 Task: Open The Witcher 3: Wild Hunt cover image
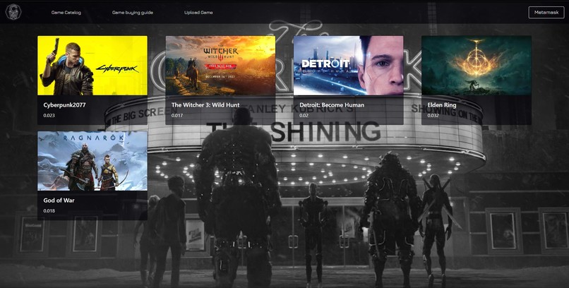[220, 66]
